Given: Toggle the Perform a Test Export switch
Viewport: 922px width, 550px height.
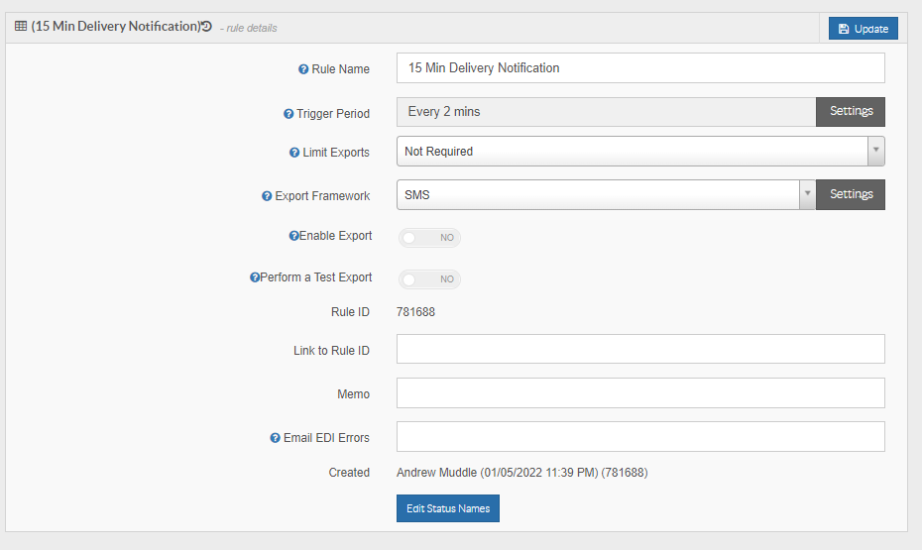Looking at the screenshot, I should pos(429,279).
